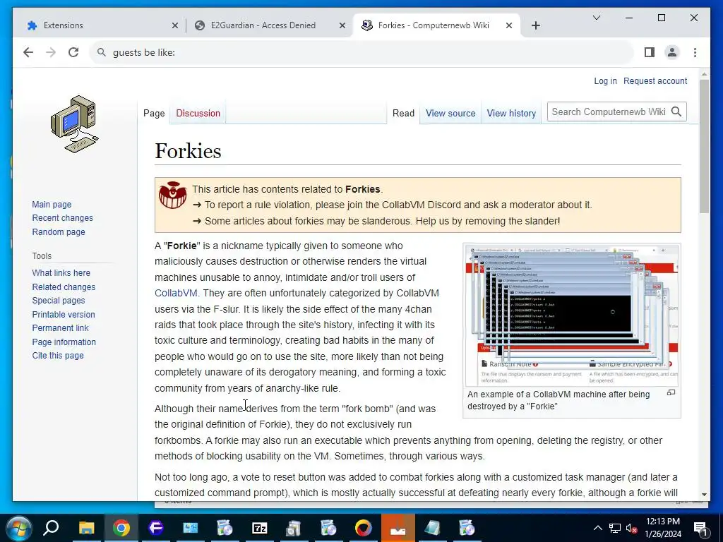Open Chrome side panel icon
723x542 pixels.
650,52
